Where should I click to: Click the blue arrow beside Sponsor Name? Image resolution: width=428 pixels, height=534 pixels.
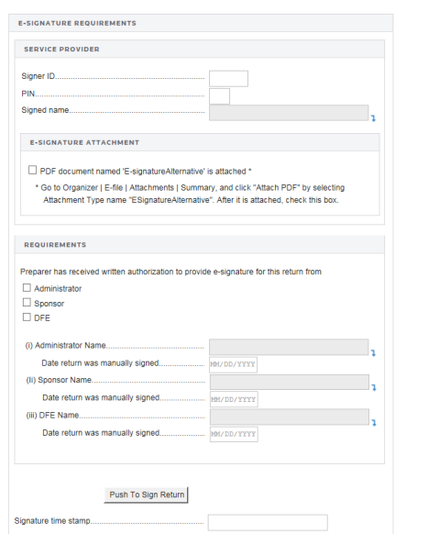pos(374,387)
